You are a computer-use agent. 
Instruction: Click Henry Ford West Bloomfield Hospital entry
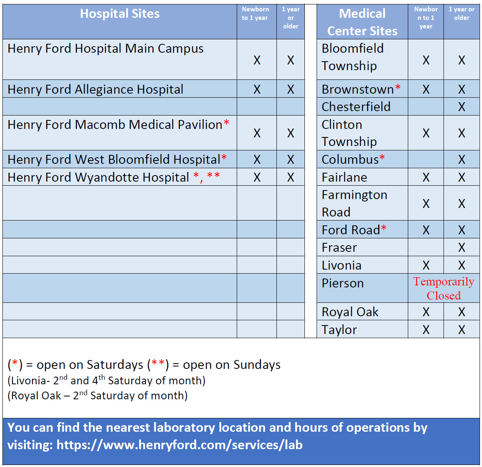[x=114, y=159]
